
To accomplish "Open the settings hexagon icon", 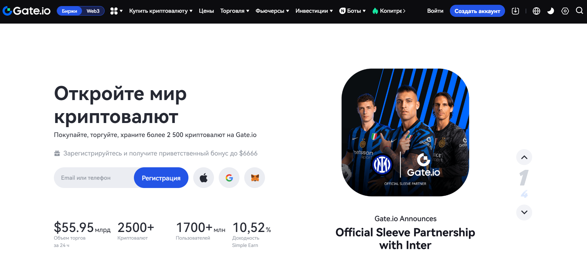I will (565, 11).
